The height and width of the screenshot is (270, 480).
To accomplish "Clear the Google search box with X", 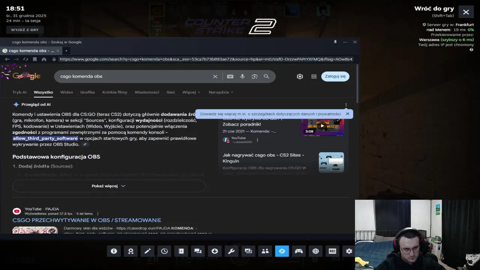I will tap(215, 76).
